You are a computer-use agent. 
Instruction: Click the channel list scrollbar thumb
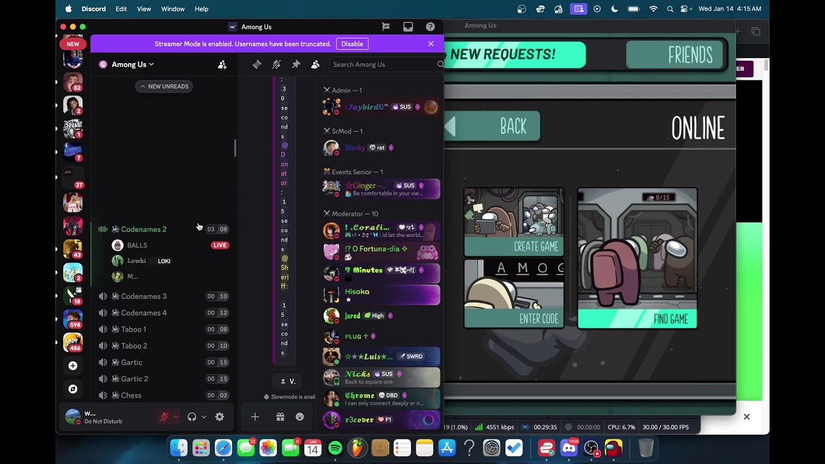click(x=235, y=148)
